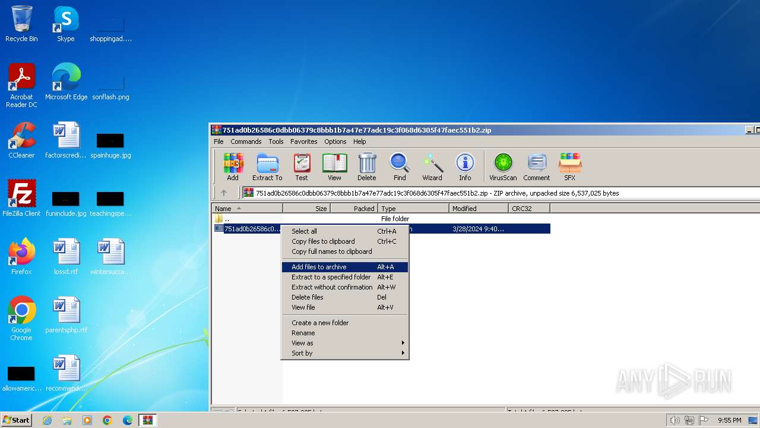
Task: Sort by the Size column header
Action: coord(306,209)
